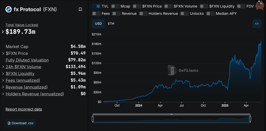Click the Total Value Locked label

click(x=22, y=25)
